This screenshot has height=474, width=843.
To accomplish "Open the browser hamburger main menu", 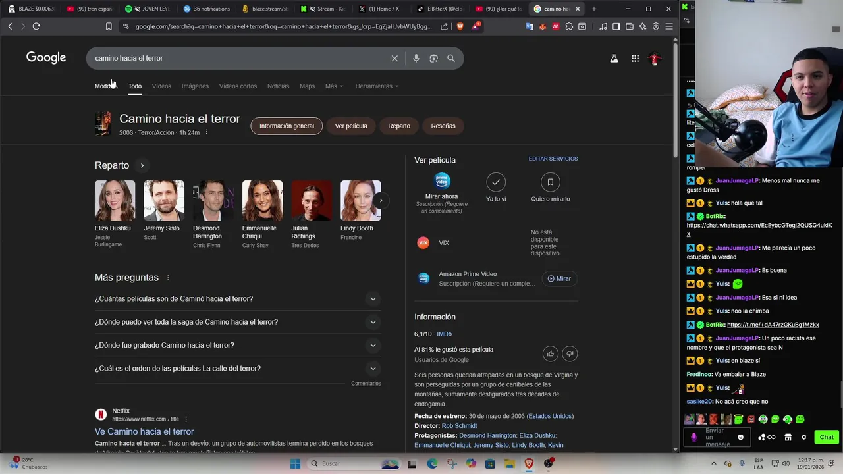I will coord(669,26).
